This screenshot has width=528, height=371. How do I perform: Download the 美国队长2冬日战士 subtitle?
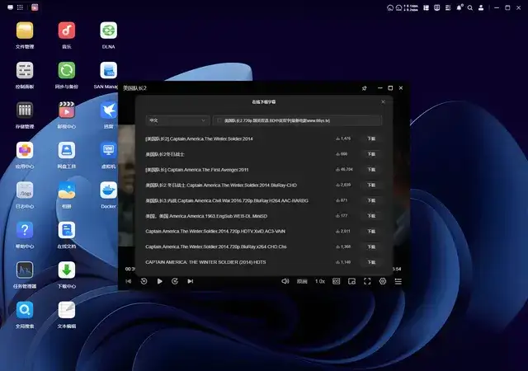(371, 154)
